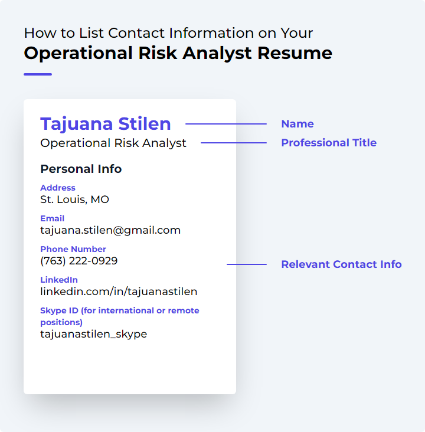Open the linkedin.com/in/tajuanastilen link
Screen dimensions: 425x432
coord(119,292)
